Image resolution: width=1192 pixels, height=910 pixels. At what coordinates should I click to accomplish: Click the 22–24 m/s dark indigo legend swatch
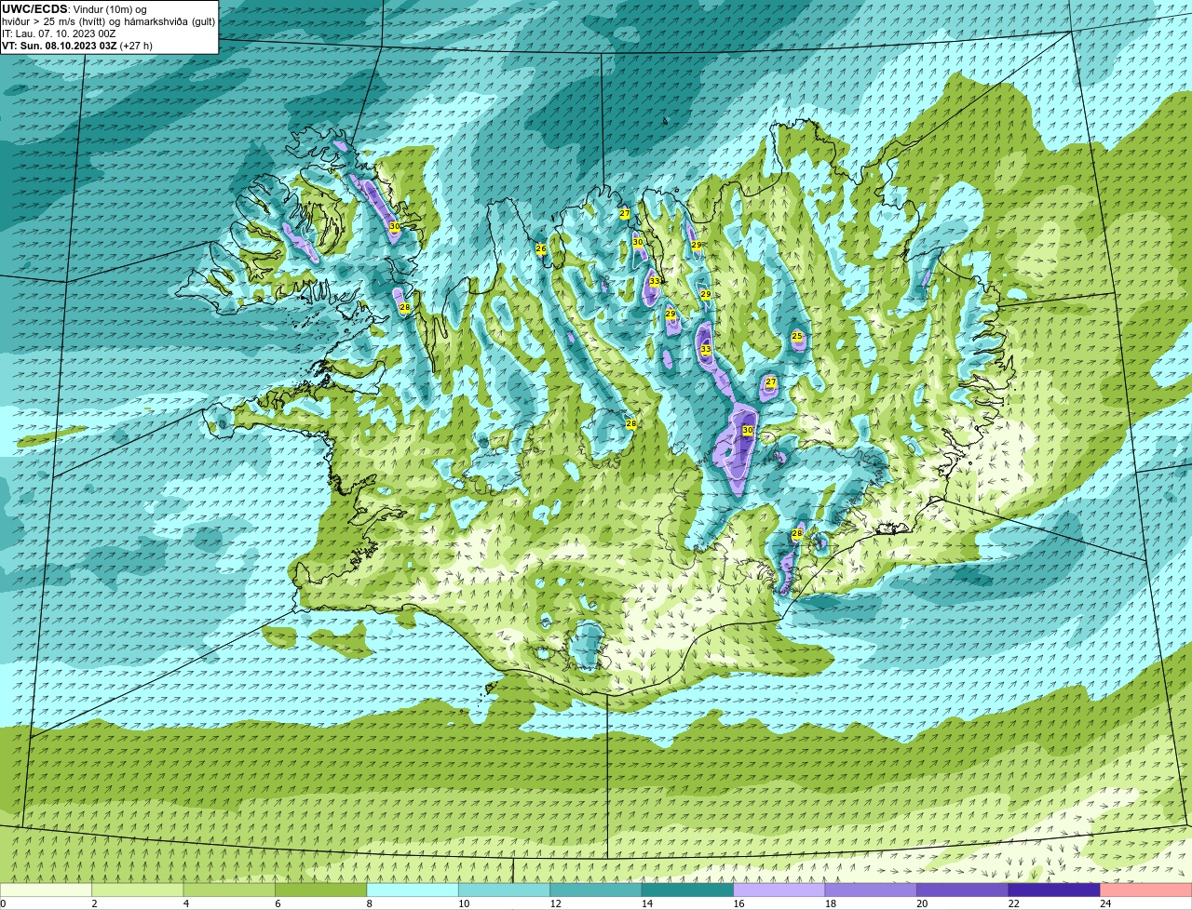1054,890
